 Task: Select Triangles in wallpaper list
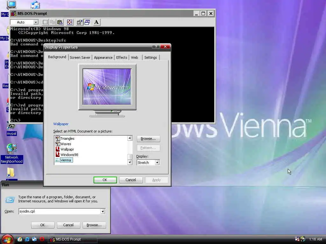[65, 139]
